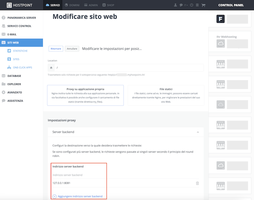Click the power logout icon

click(191, 5)
